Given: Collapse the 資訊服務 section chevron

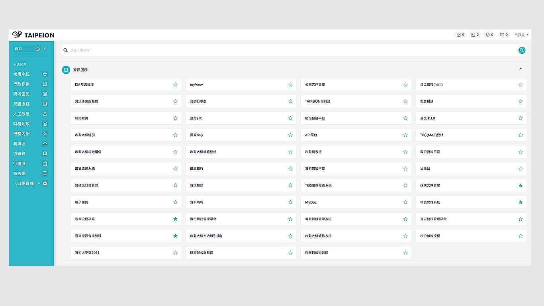Looking at the screenshot, I should click(x=521, y=69).
